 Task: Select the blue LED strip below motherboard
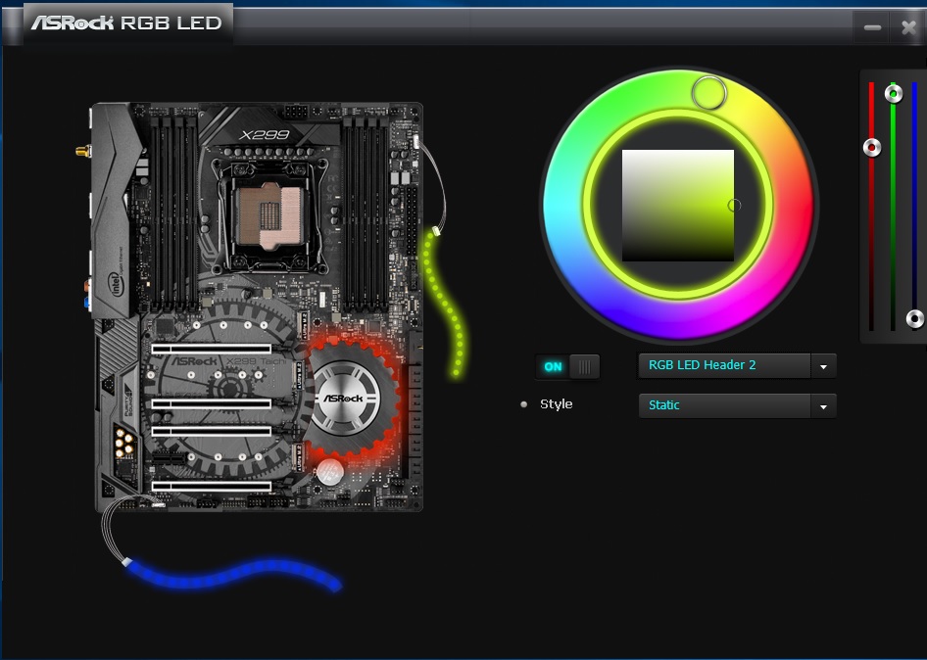tap(233, 575)
